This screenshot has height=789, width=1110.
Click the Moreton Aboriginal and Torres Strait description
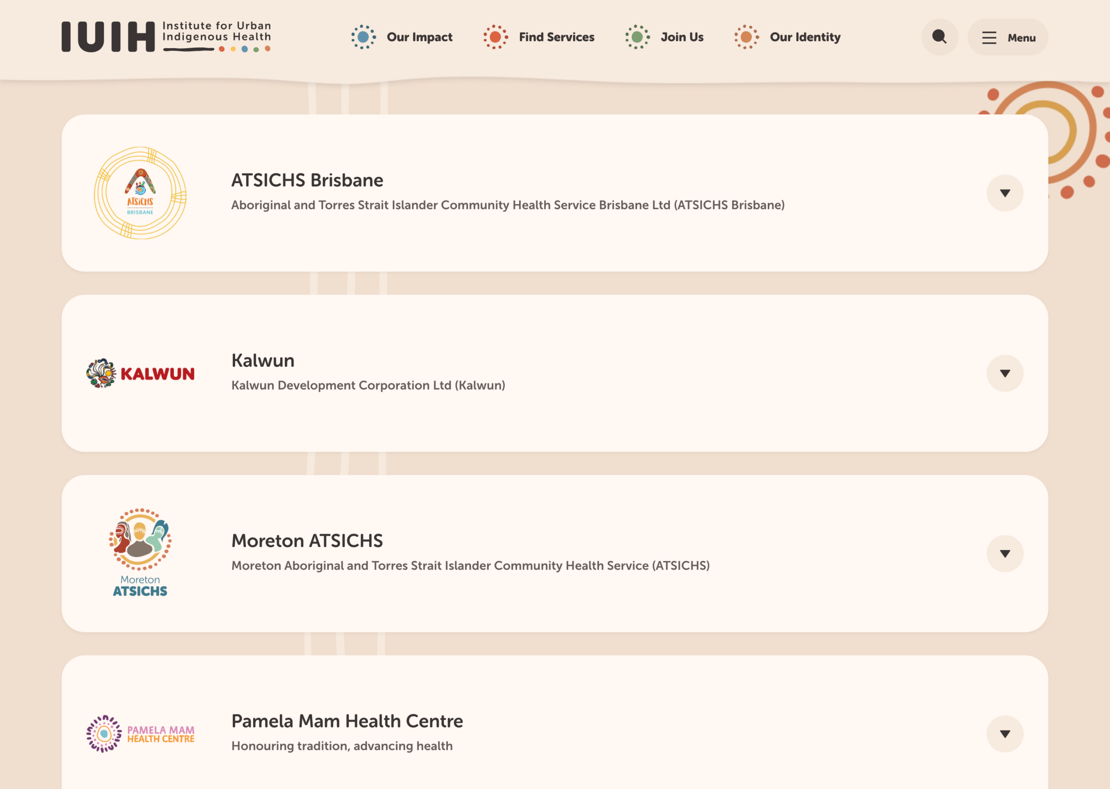point(470,565)
